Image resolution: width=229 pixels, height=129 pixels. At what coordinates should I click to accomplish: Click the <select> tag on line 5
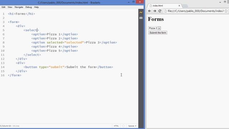click(31, 30)
